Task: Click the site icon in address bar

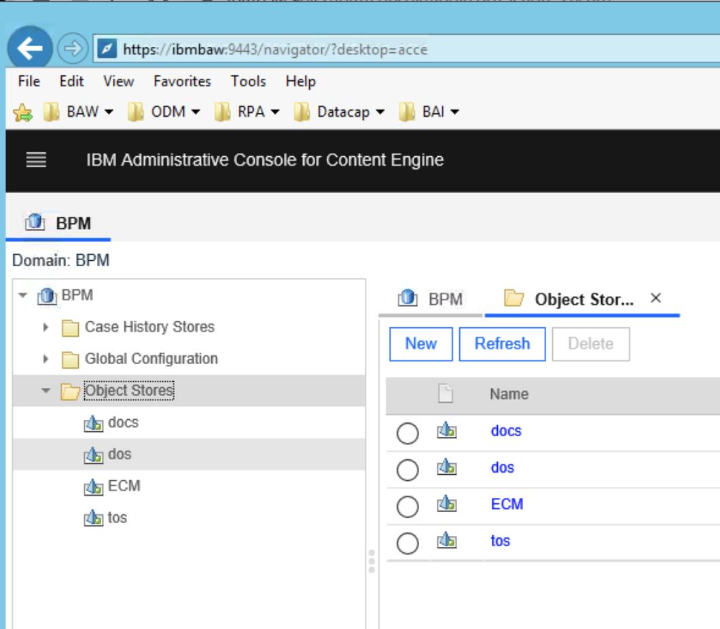Action: coord(107,49)
